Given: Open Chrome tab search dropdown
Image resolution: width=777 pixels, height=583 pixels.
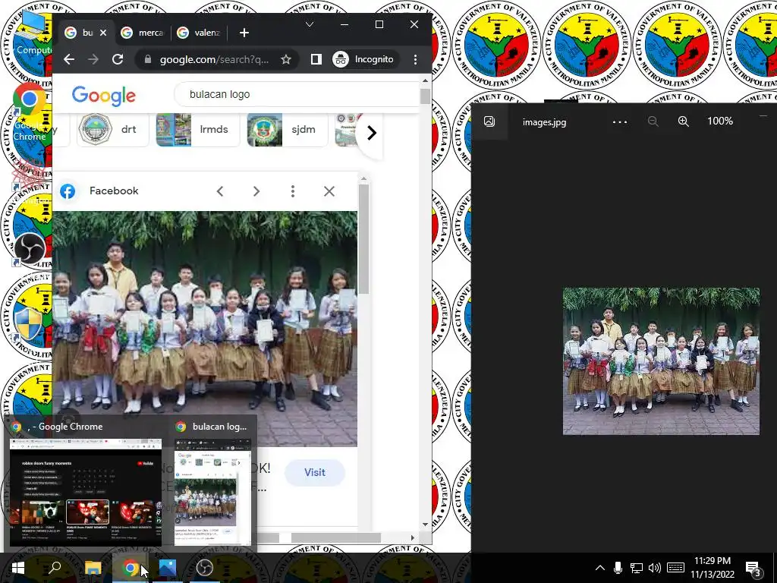Looking at the screenshot, I should 310,24.
